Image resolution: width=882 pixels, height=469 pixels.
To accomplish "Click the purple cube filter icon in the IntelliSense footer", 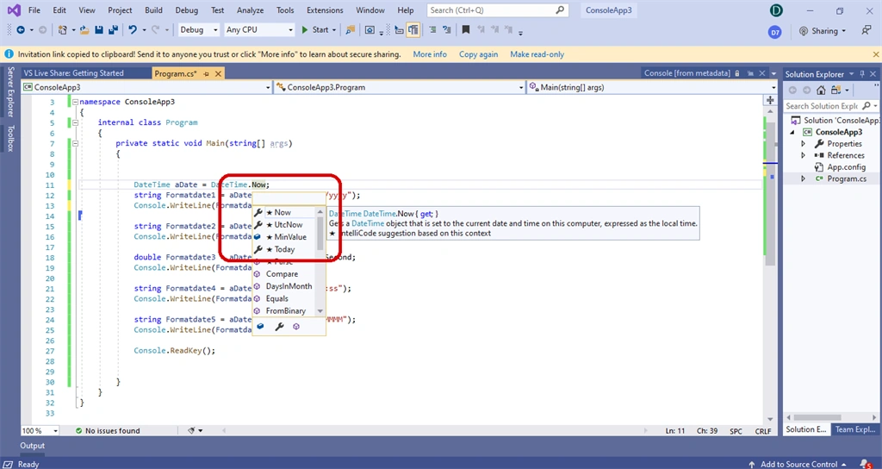I will (x=296, y=327).
